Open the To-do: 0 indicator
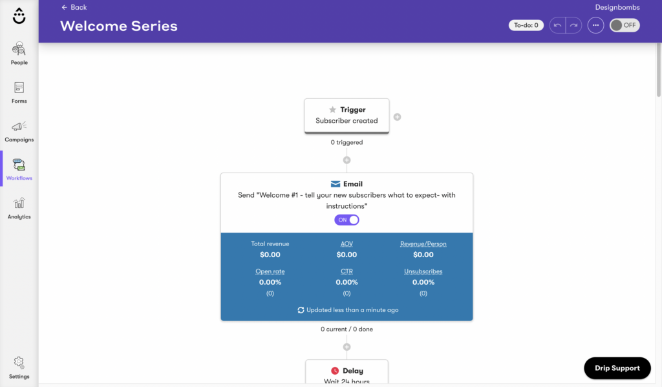 pos(526,25)
